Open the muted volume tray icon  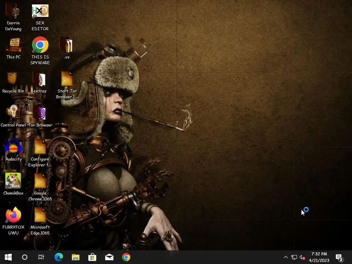click(x=302, y=257)
